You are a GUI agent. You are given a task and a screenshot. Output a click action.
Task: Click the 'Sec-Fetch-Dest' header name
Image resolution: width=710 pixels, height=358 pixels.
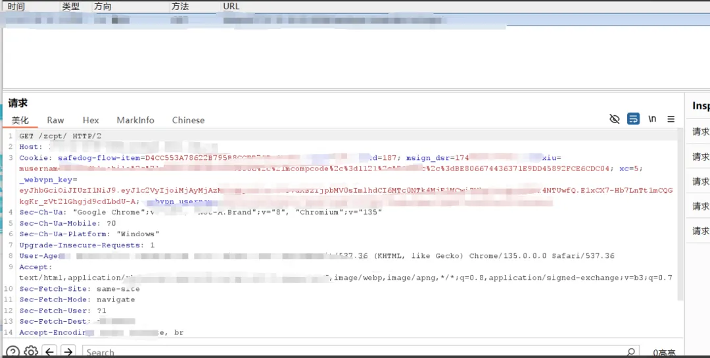coord(53,321)
